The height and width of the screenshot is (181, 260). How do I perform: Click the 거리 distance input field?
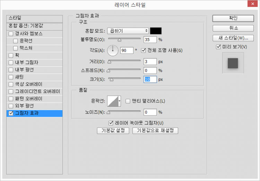pos(150,62)
